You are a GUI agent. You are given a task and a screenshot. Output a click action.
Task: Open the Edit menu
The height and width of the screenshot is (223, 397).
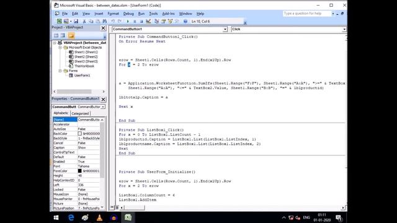75,14
